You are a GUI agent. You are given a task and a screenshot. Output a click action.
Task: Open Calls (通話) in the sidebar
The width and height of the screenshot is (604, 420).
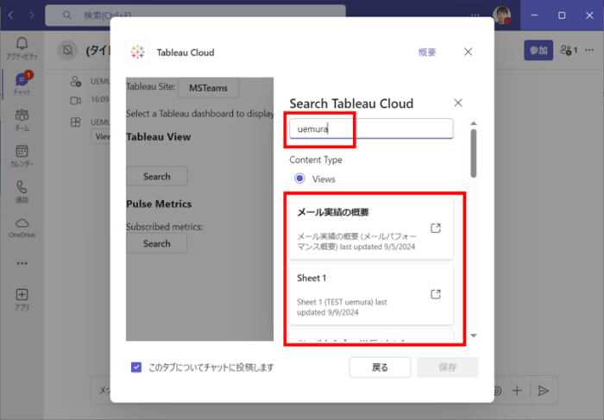22,191
